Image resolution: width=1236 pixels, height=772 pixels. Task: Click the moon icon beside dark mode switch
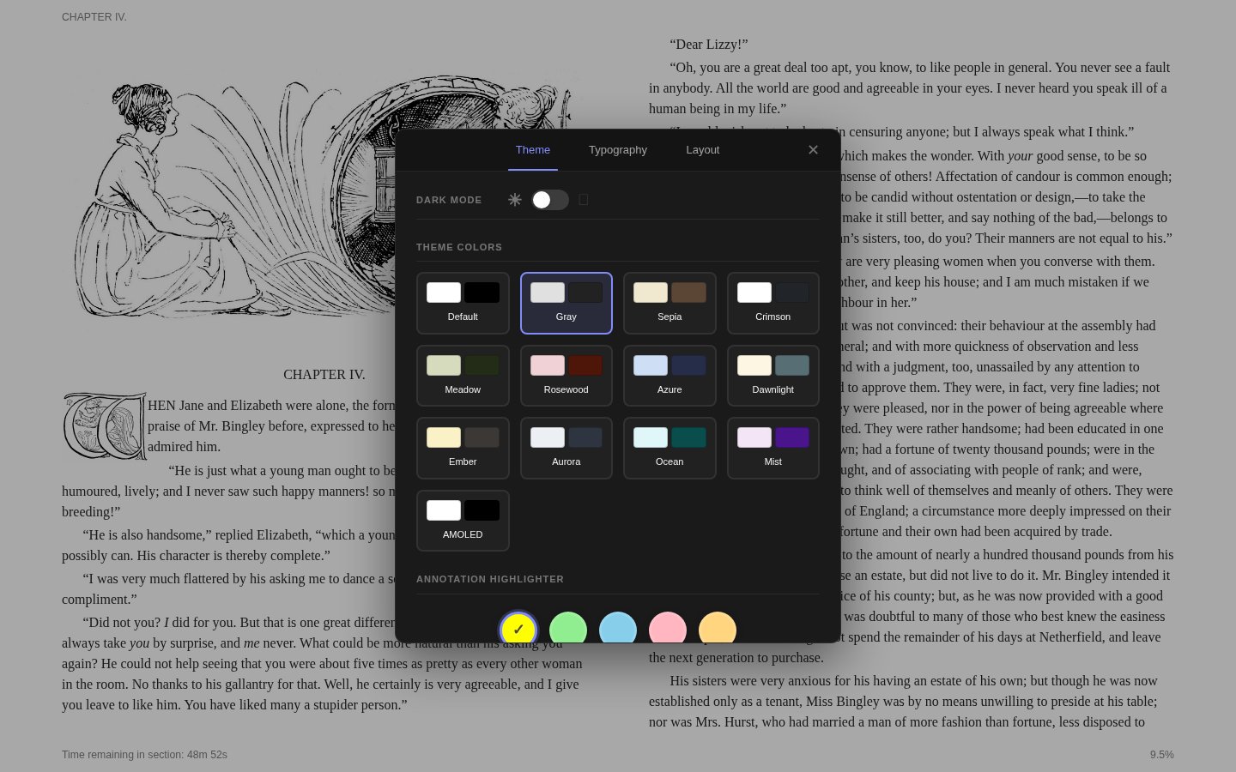click(x=584, y=200)
